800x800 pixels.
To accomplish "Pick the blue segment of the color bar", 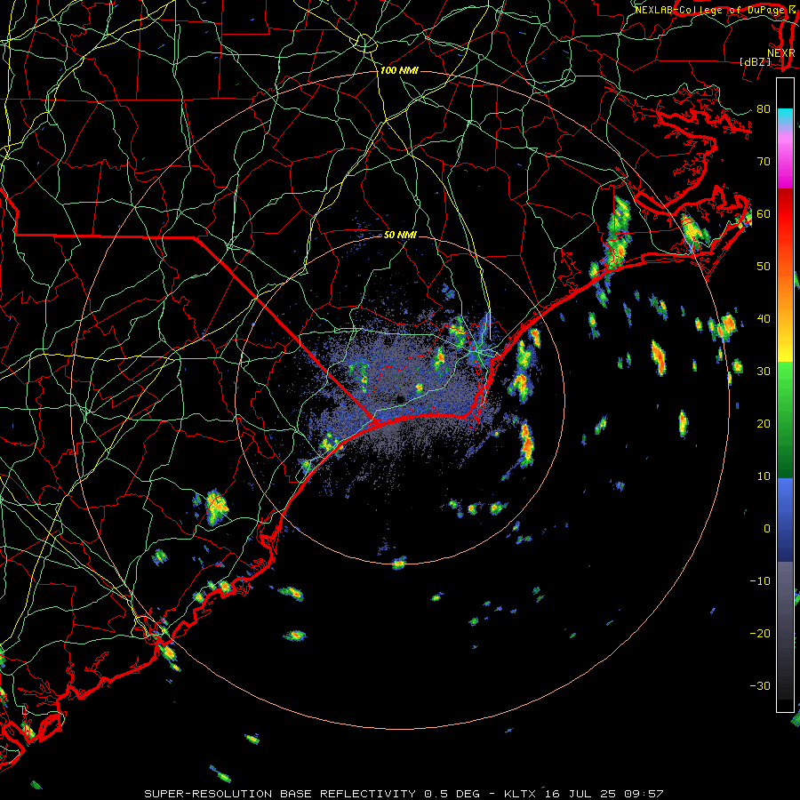I will (x=785, y=519).
